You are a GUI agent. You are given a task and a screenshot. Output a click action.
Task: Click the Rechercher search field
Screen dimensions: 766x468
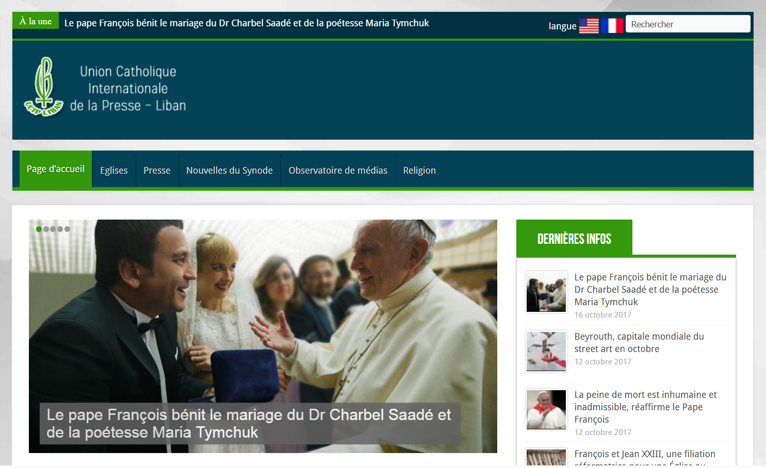687,24
